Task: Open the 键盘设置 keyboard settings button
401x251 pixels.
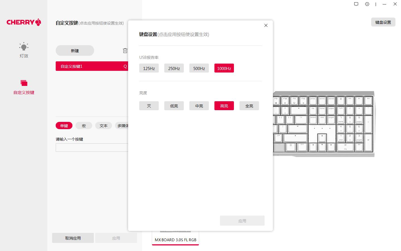Action: tap(383, 22)
